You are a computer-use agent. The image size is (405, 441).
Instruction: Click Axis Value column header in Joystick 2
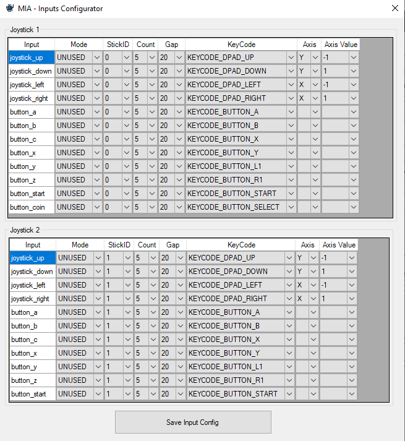click(x=339, y=245)
